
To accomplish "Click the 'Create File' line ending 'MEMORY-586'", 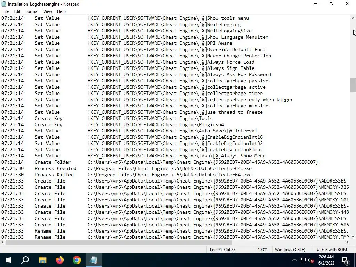I will point(175,225).
